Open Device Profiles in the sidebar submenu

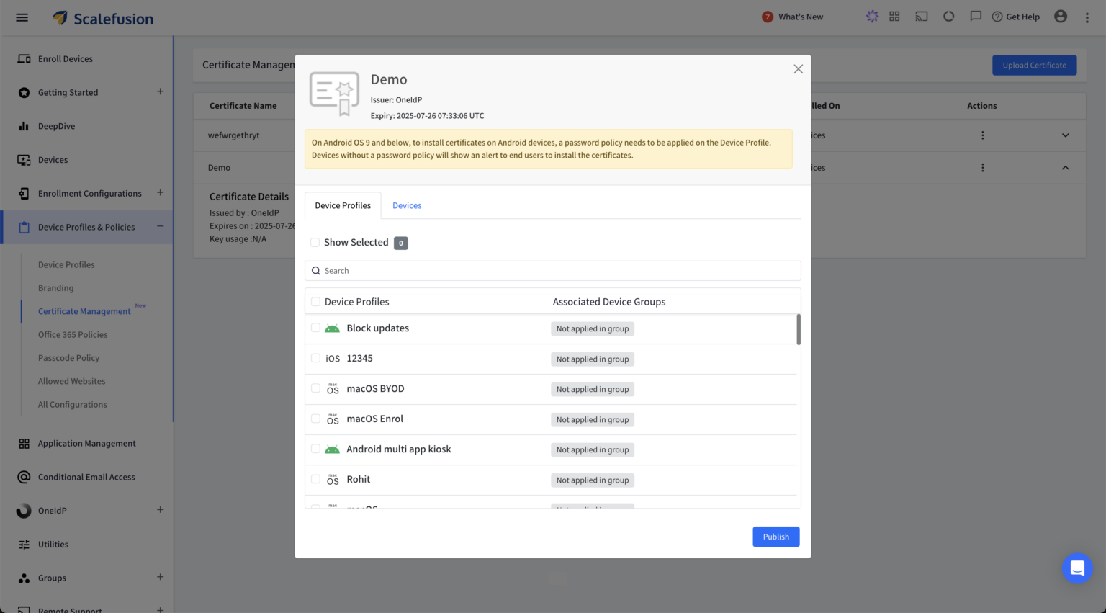66,265
